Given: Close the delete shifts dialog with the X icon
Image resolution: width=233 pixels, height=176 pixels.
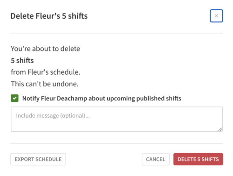Looking at the screenshot, I should pyautogui.click(x=216, y=16).
